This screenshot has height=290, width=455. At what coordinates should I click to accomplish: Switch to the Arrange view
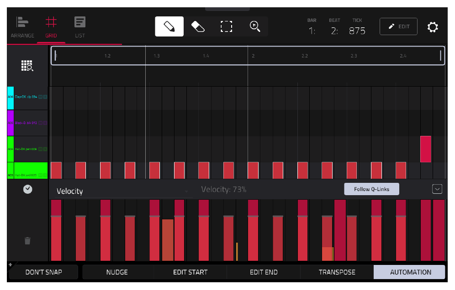[x=22, y=27]
